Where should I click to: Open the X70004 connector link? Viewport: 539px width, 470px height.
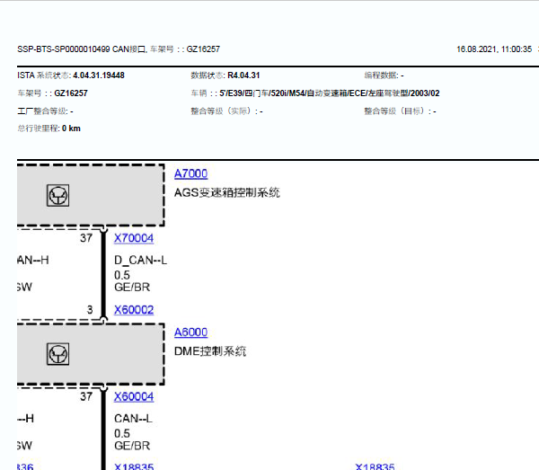(x=134, y=238)
